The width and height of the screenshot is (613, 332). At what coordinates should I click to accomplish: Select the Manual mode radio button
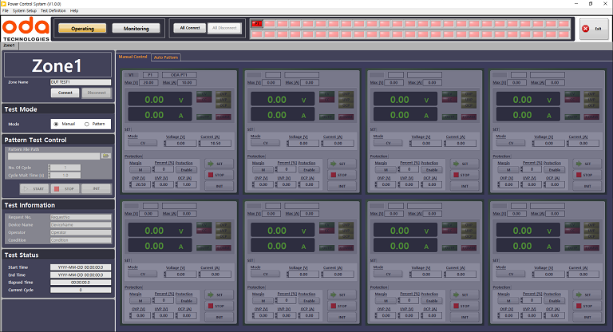[x=57, y=124]
